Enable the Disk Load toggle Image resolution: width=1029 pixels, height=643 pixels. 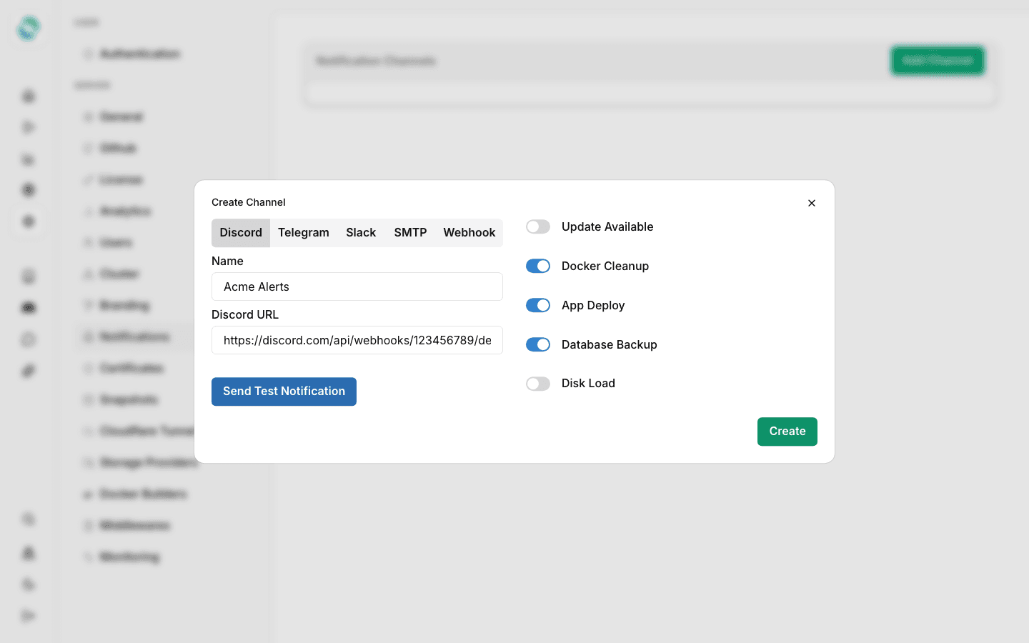pyautogui.click(x=538, y=384)
